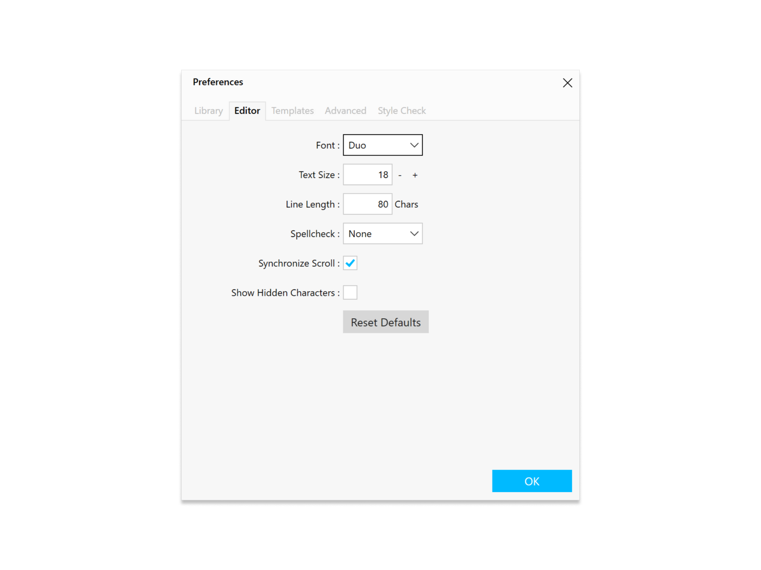The image size is (761, 570).
Task: Expand the Spellcheck dropdown set to None
Action: (x=383, y=233)
